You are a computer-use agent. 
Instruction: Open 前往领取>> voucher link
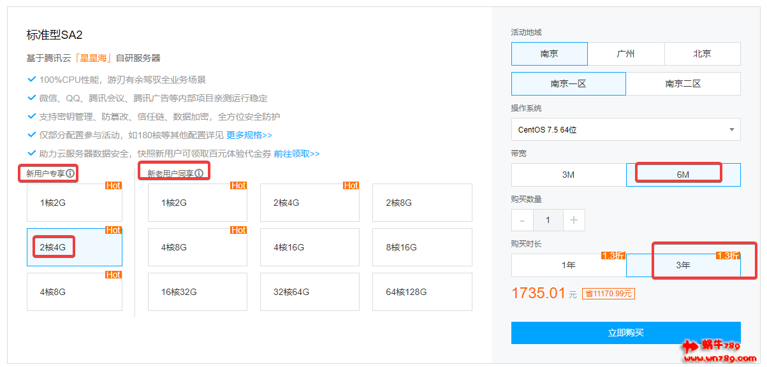point(296,154)
